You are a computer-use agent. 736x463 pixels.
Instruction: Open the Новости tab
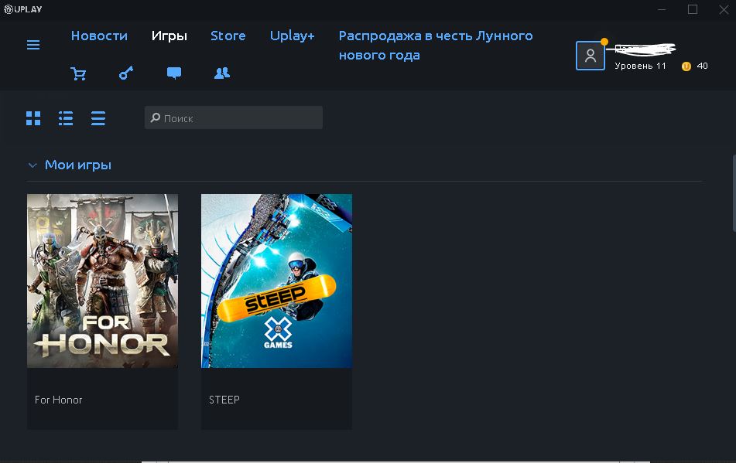pos(99,36)
